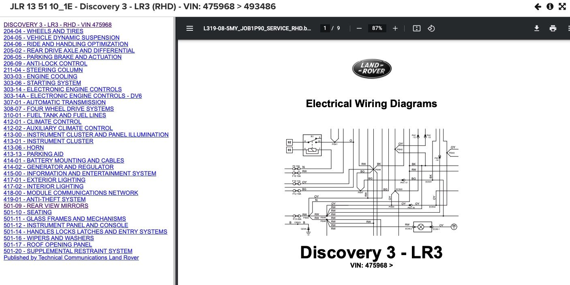Open 414-02 Generator and Regulator link
The height and width of the screenshot is (285, 570).
[58, 167]
